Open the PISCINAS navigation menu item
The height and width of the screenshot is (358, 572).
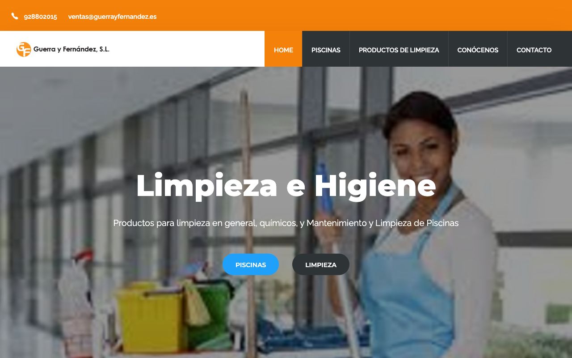(326, 50)
